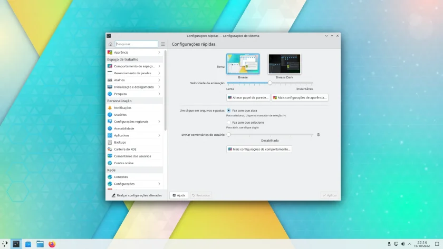Open the Notificações bell icon entry
The height and width of the screenshot is (249, 443).
tap(110, 108)
